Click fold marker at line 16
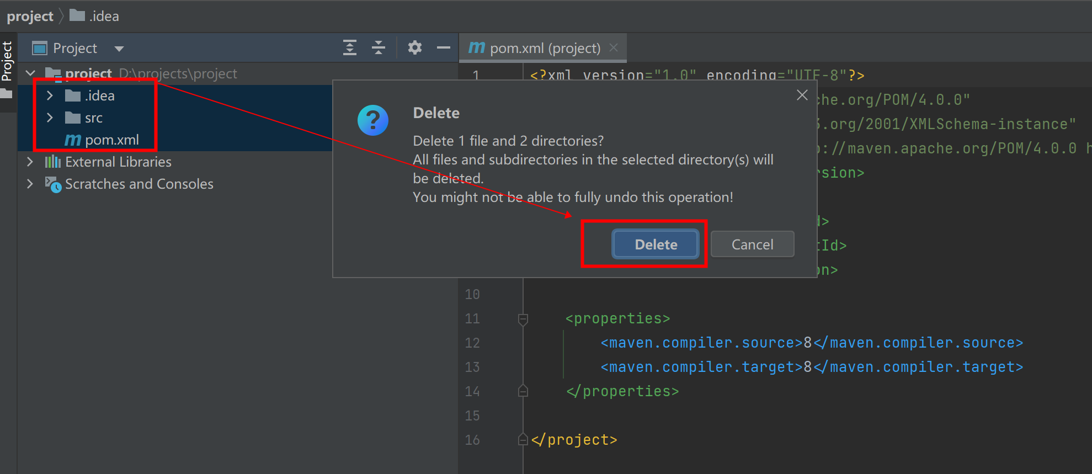 [x=523, y=440]
